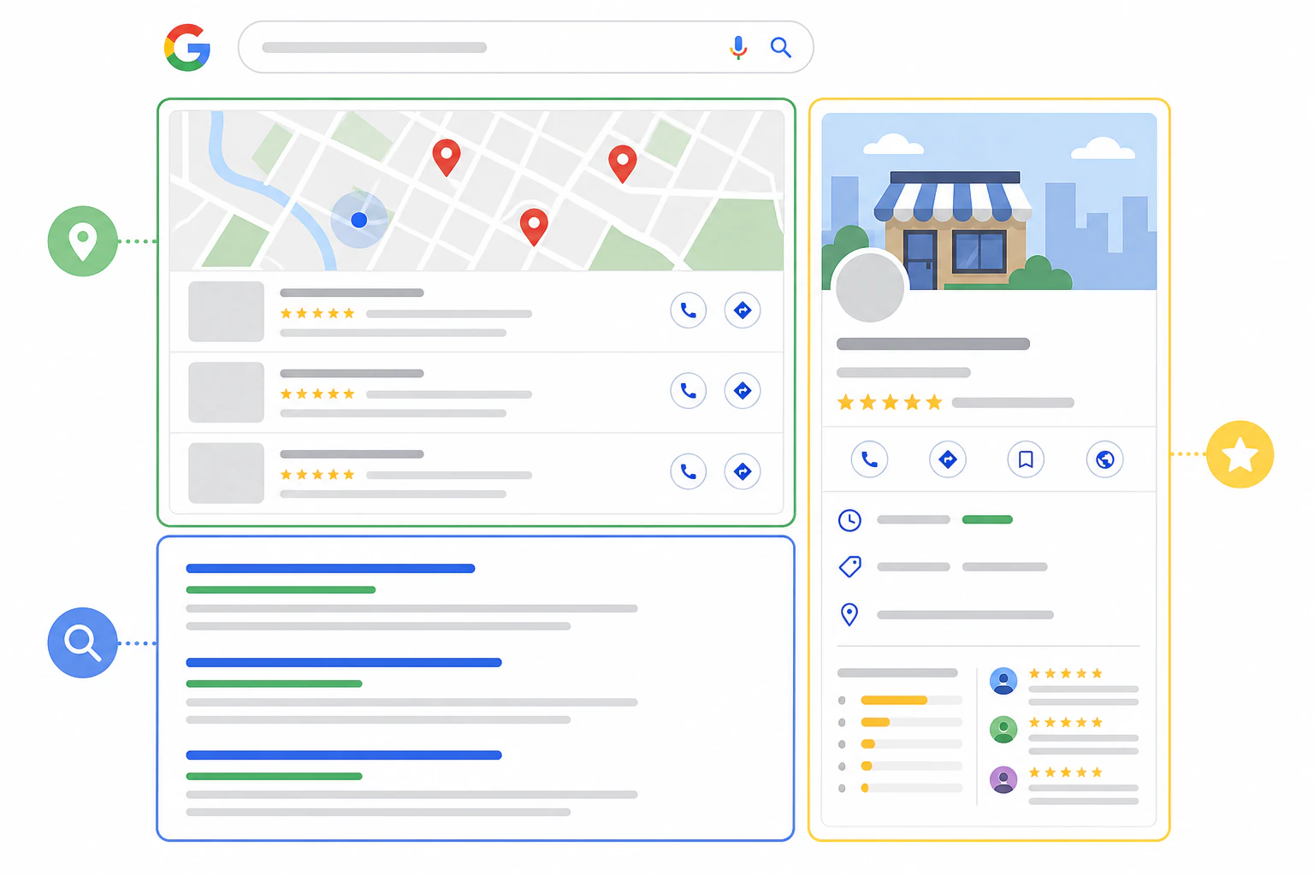Click the yellow circle star badge
Screen dimensions: 1314x876
coord(1240,454)
